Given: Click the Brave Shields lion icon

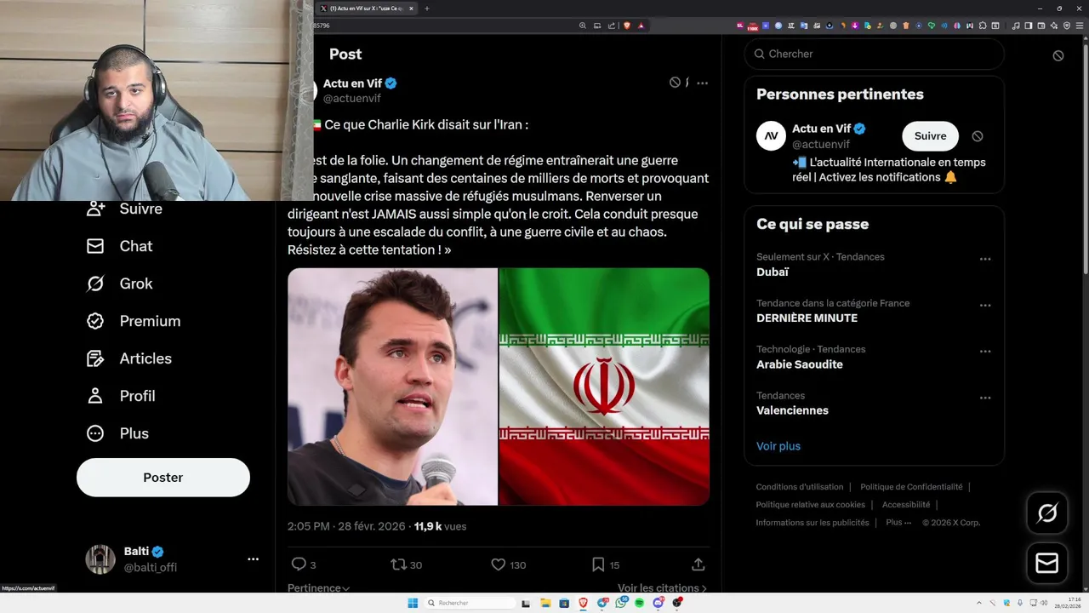Looking at the screenshot, I should [x=625, y=26].
